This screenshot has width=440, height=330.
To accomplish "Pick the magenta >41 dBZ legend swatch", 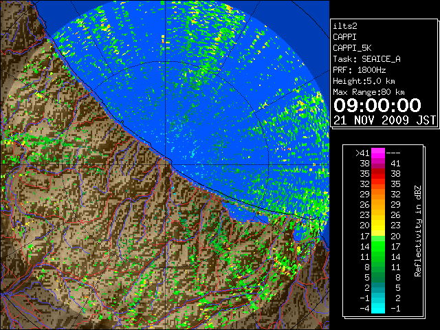I will (x=378, y=153).
